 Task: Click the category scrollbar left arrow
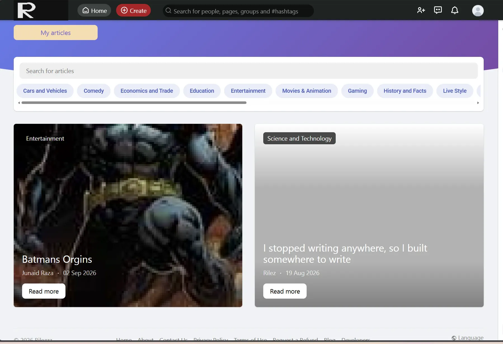[19, 103]
